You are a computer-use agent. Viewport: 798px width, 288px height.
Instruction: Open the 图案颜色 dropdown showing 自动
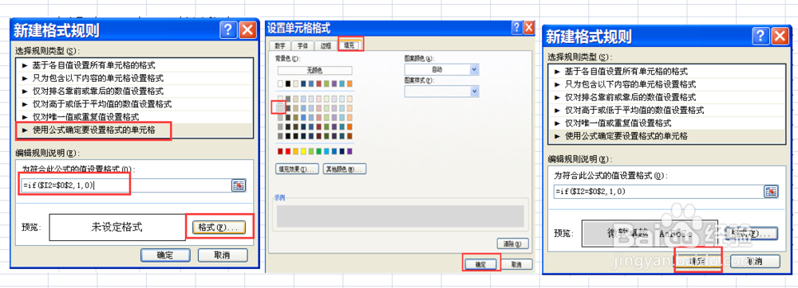pos(474,69)
